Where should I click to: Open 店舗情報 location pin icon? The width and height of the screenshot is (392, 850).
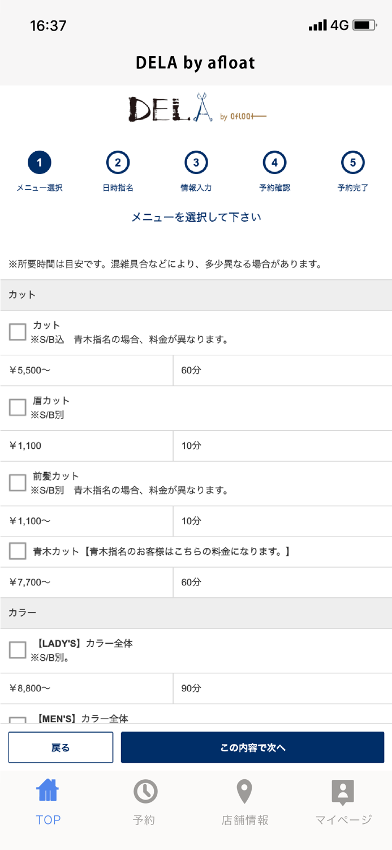pyautogui.click(x=244, y=791)
